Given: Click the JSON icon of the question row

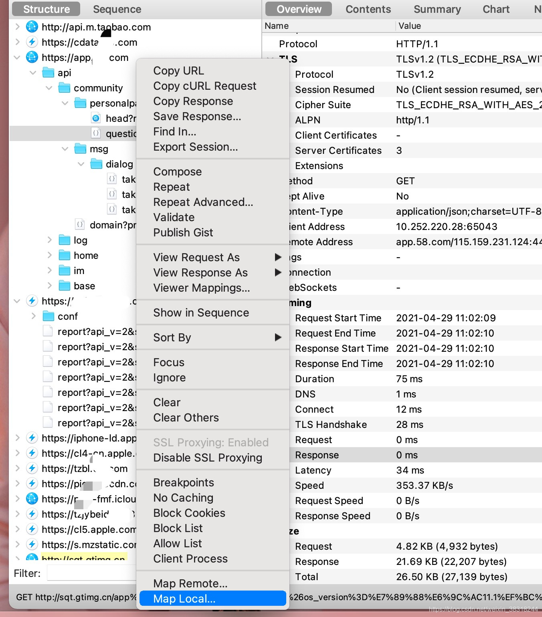Looking at the screenshot, I should [96, 133].
